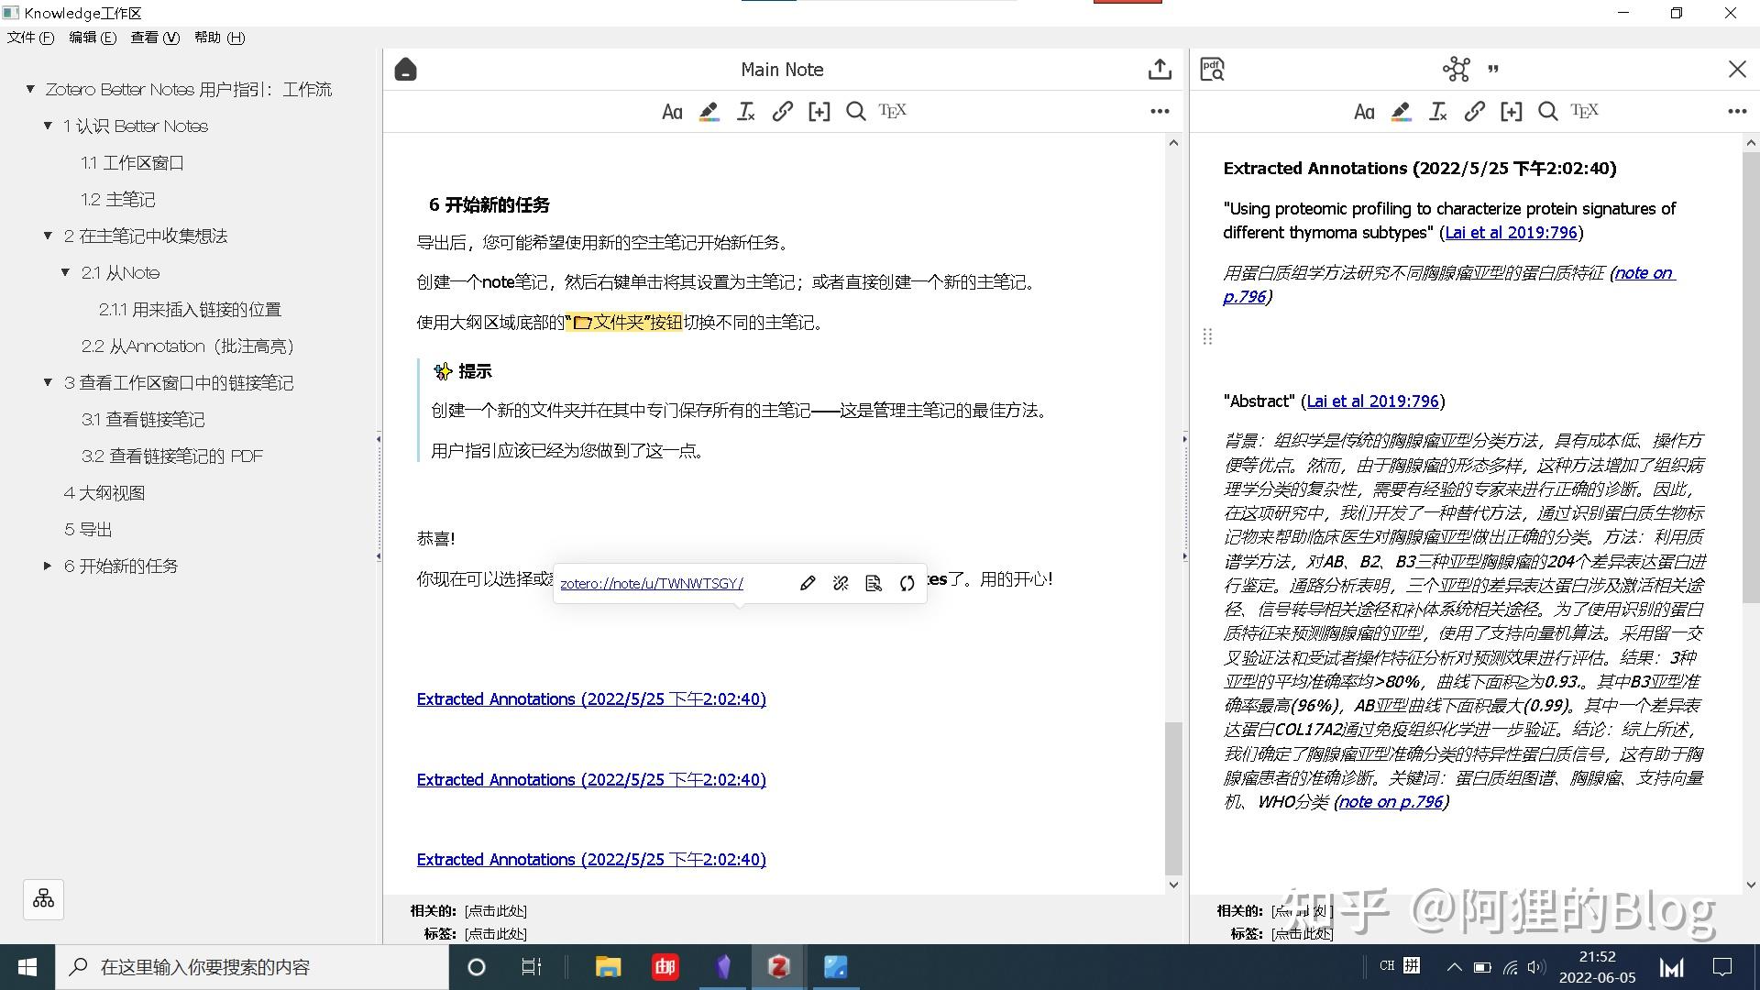Open the workspace graph icon at top right
The image size is (1760, 990).
[x=1457, y=69]
